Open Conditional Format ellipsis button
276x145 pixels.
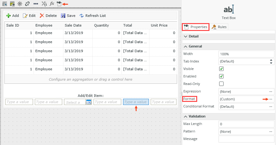coord(271,107)
